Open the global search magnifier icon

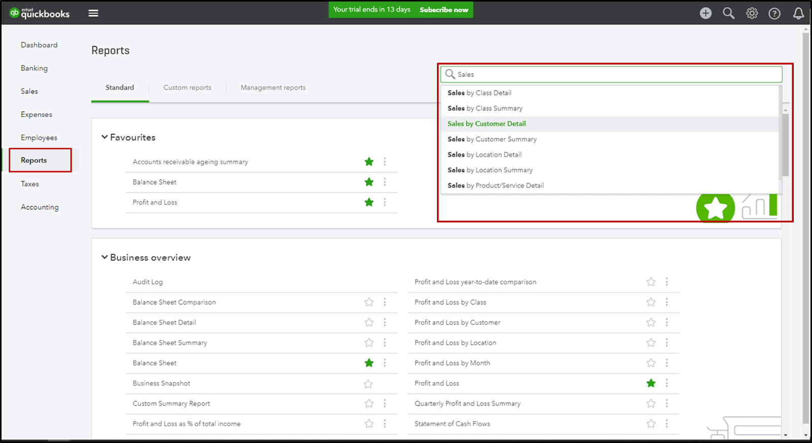click(x=729, y=13)
